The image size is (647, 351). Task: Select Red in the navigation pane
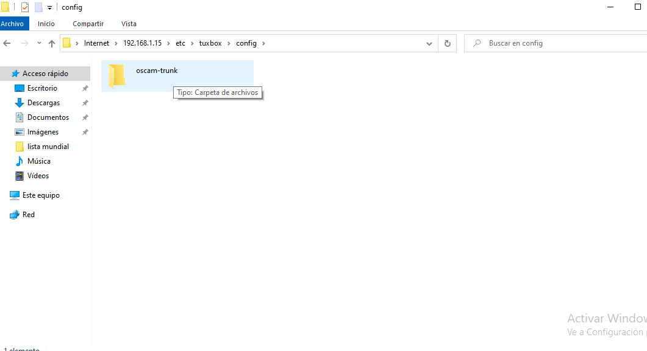tap(29, 215)
